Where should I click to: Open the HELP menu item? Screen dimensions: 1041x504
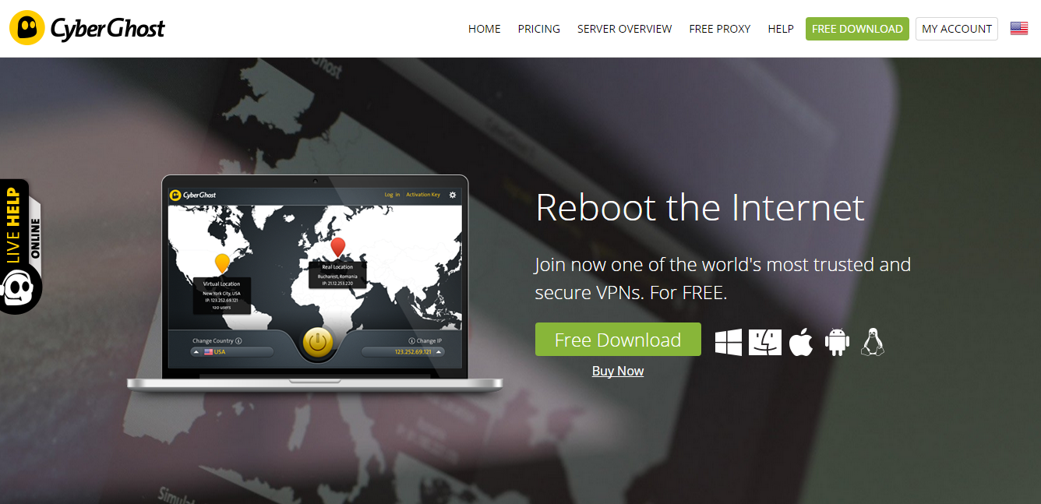pos(781,29)
